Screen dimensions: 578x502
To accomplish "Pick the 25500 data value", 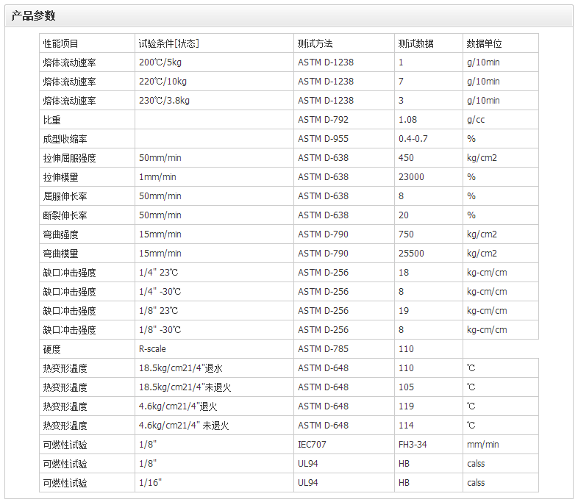I will 428,254.
